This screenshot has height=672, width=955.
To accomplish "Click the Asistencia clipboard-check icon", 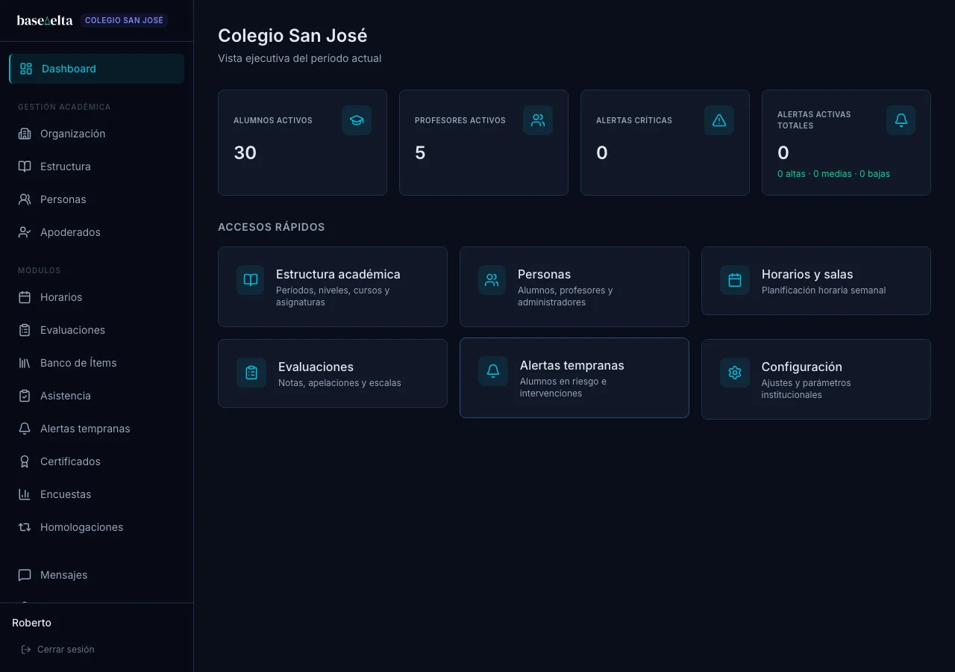I will tap(25, 396).
